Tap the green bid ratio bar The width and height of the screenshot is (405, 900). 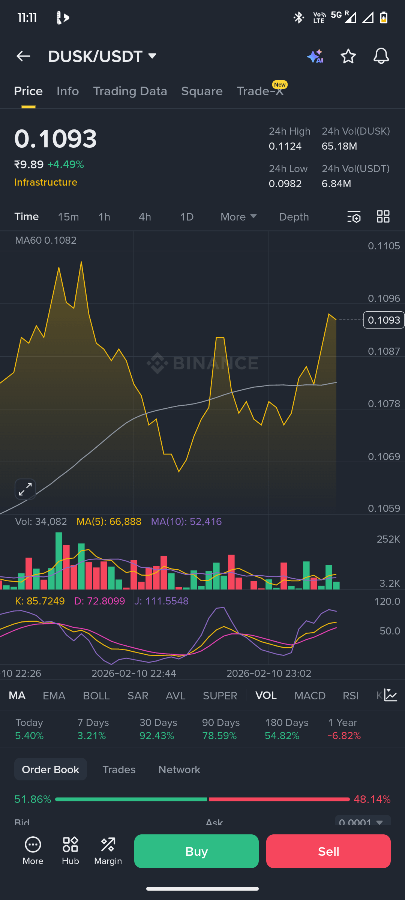(x=131, y=799)
